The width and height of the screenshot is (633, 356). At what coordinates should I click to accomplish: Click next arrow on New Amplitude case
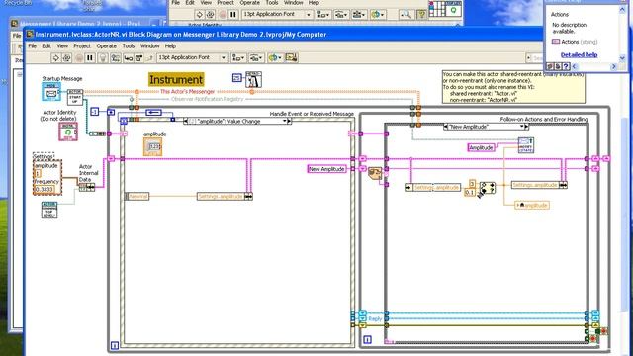point(526,127)
